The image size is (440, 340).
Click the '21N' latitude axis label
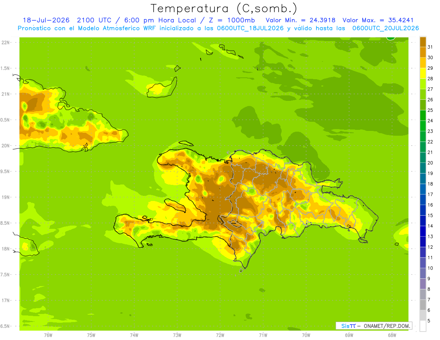(5, 94)
